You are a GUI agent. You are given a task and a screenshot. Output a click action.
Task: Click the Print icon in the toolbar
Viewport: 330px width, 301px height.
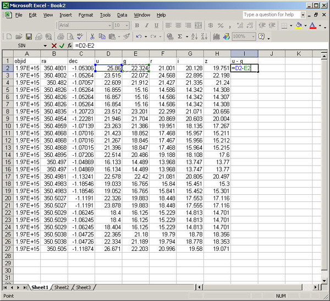[x=61, y=37]
